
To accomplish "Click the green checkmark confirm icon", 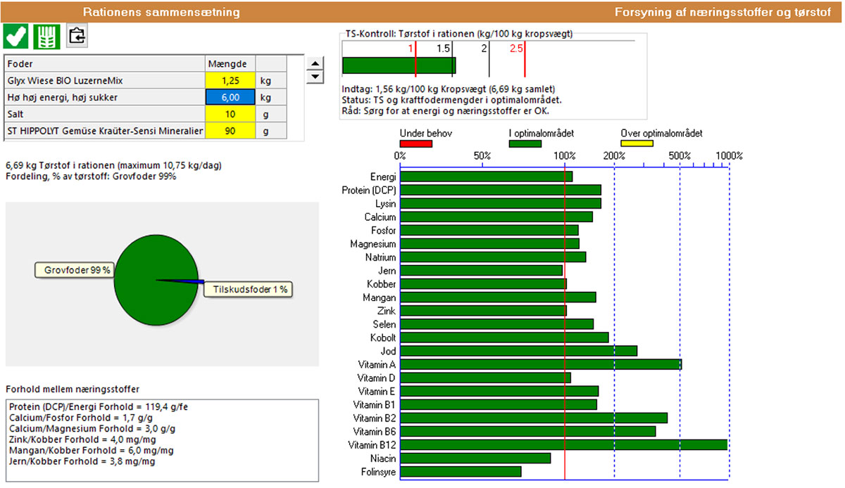I will point(15,36).
